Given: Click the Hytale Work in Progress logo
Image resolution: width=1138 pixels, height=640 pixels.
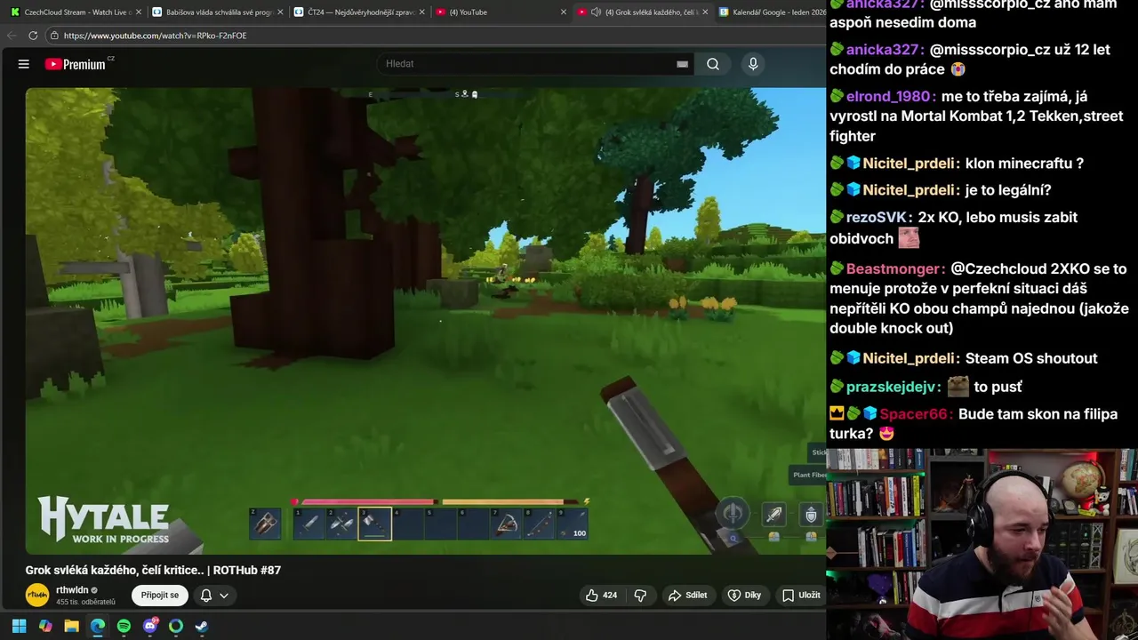Looking at the screenshot, I should pyautogui.click(x=103, y=521).
